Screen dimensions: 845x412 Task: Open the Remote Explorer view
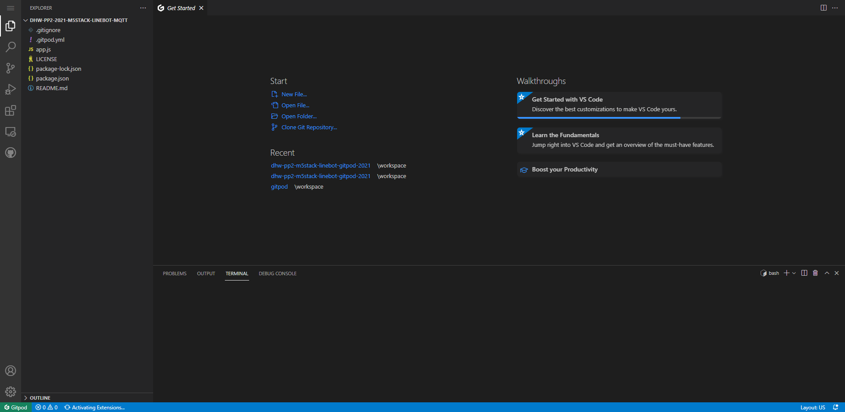tap(11, 131)
